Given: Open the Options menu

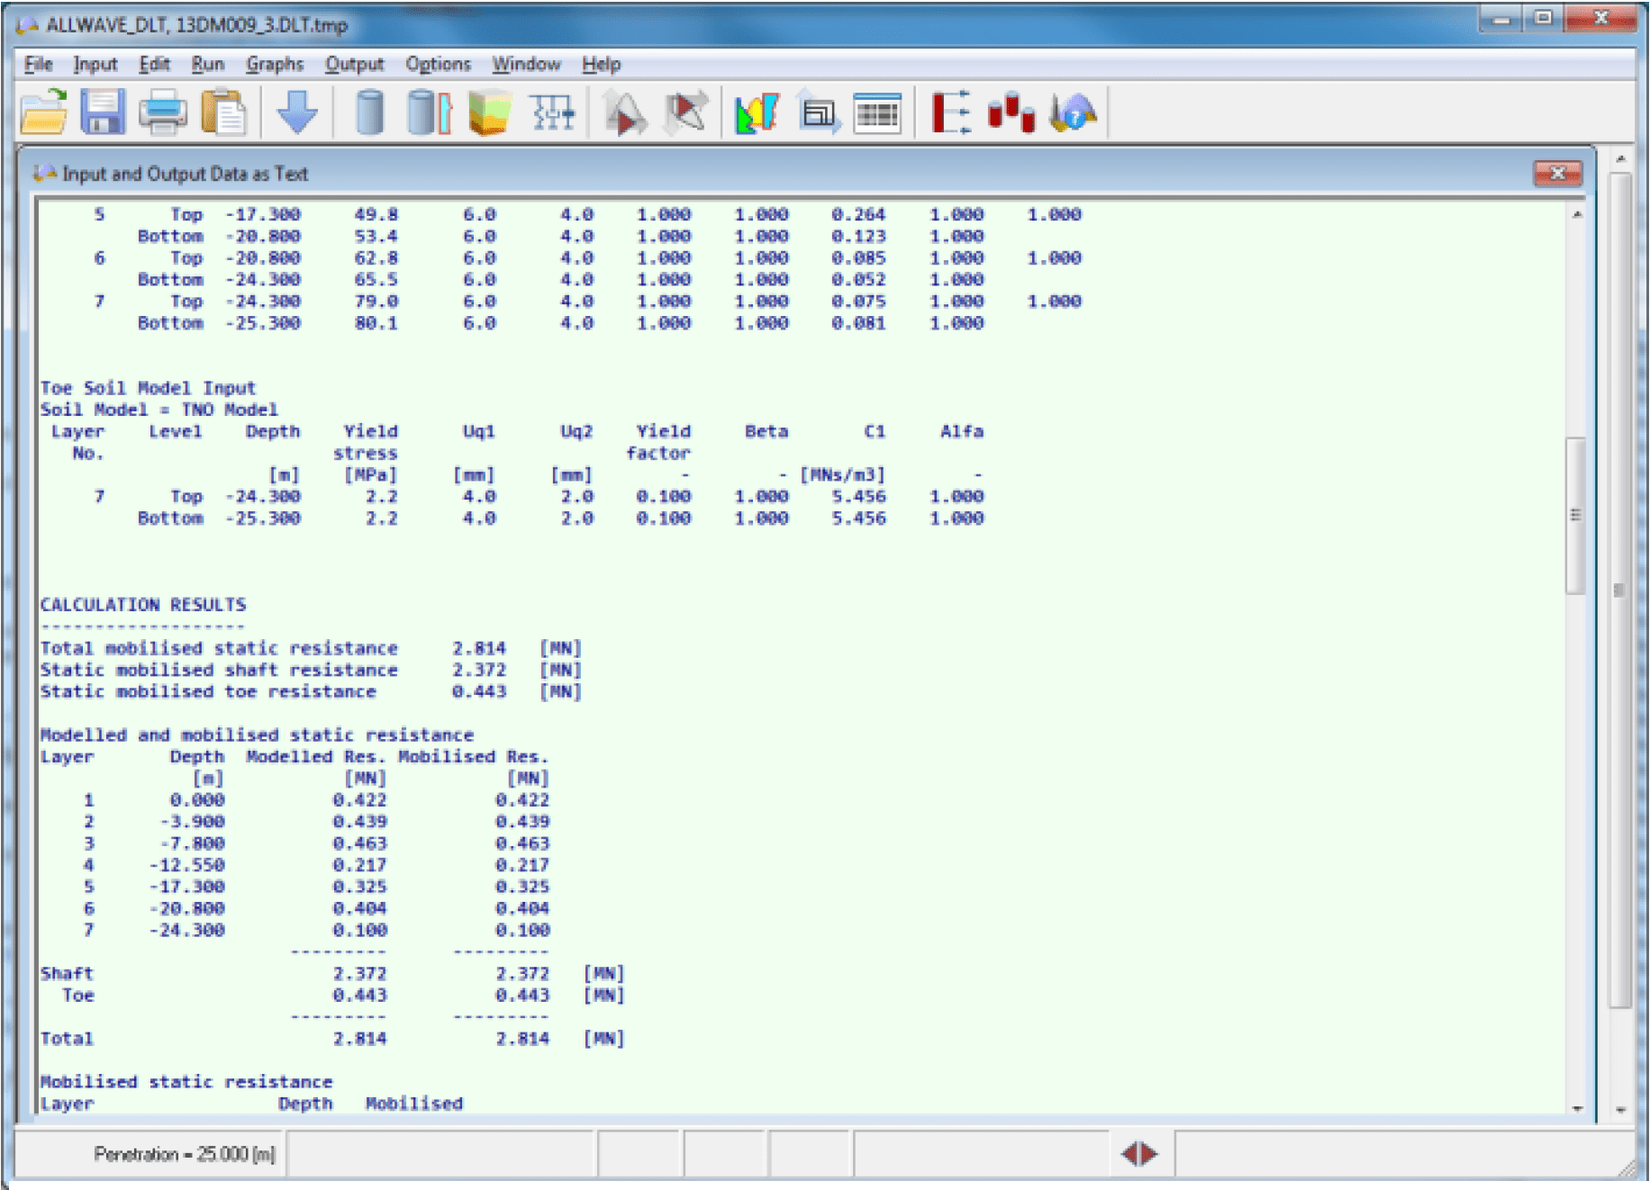Looking at the screenshot, I should [x=438, y=64].
